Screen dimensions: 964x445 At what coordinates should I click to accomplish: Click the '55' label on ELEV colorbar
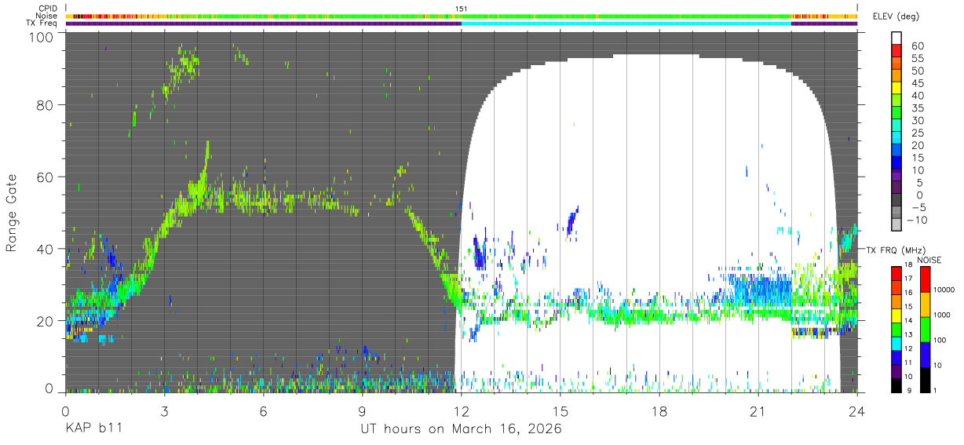pos(917,59)
